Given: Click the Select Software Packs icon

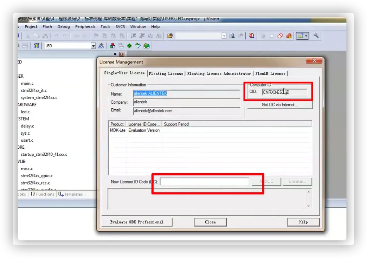Looking at the screenshot, I should 138,46.
